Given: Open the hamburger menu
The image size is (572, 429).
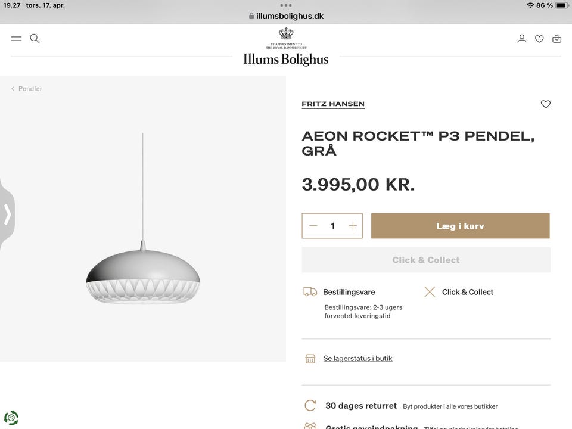Looking at the screenshot, I should tap(16, 39).
